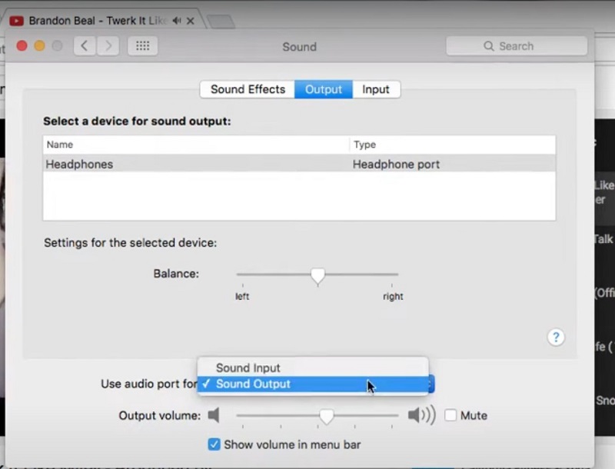Switch to the Sound Effects tab

(248, 89)
